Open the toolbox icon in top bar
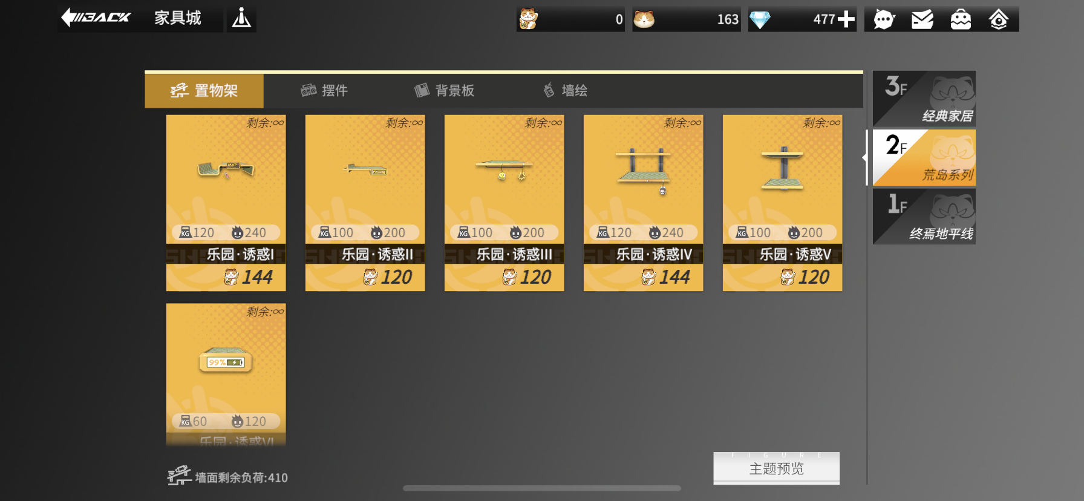Viewport: 1084px width, 501px height. pos(961,19)
